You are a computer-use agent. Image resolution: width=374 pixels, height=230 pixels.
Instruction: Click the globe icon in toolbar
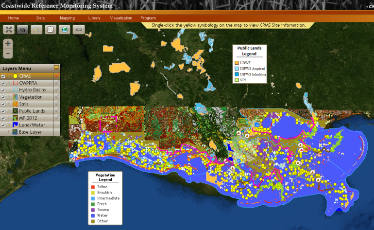(65, 30)
